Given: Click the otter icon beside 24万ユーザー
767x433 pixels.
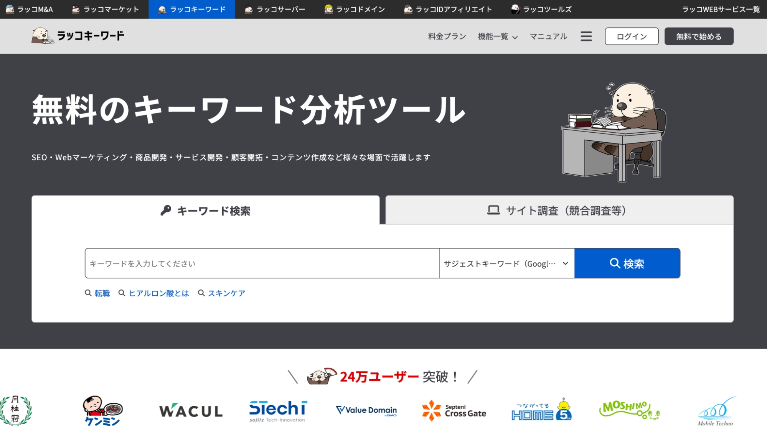Looking at the screenshot, I should [322, 376].
